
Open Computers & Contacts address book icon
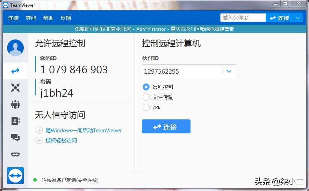[x=15, y=121]
